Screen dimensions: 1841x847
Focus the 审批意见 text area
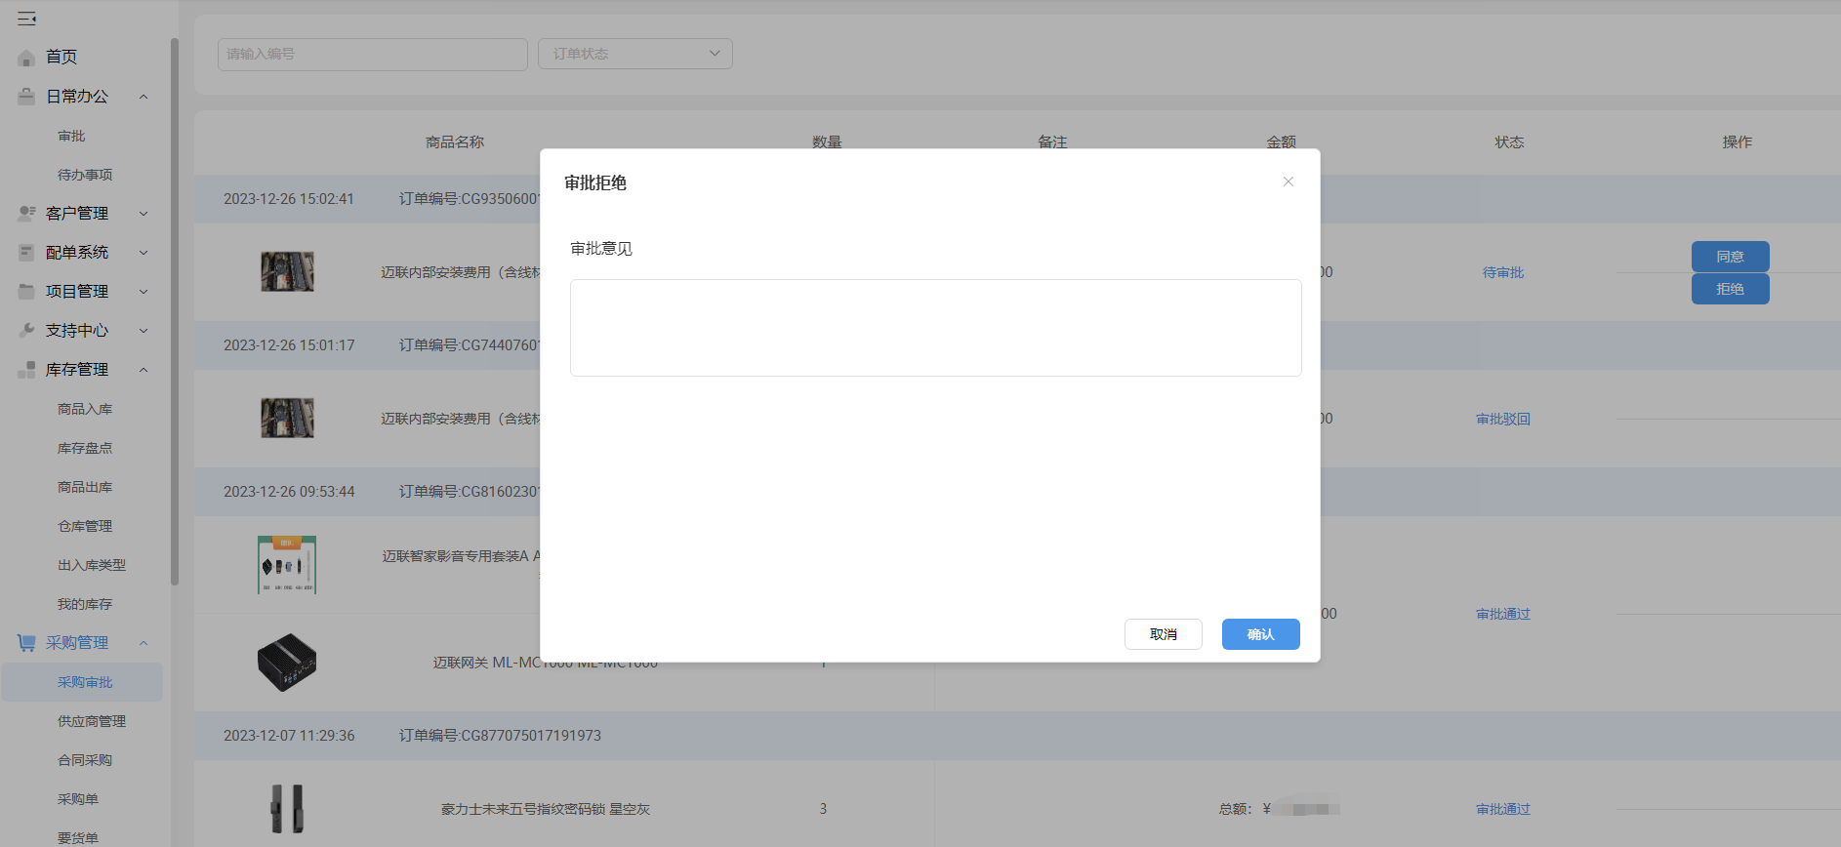(x=936, y=328)
